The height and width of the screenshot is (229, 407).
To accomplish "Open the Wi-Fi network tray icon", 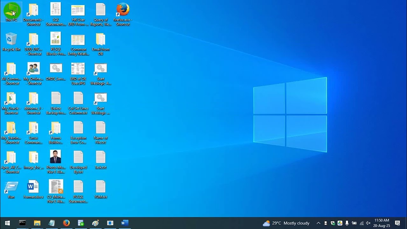I will [x=362, y=223].
